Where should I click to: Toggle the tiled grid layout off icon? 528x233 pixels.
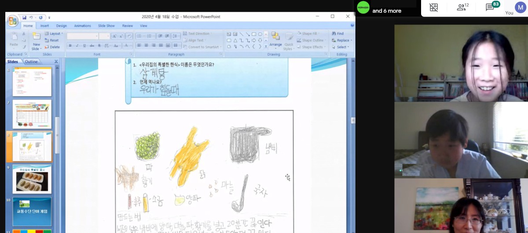pos(433,7)
